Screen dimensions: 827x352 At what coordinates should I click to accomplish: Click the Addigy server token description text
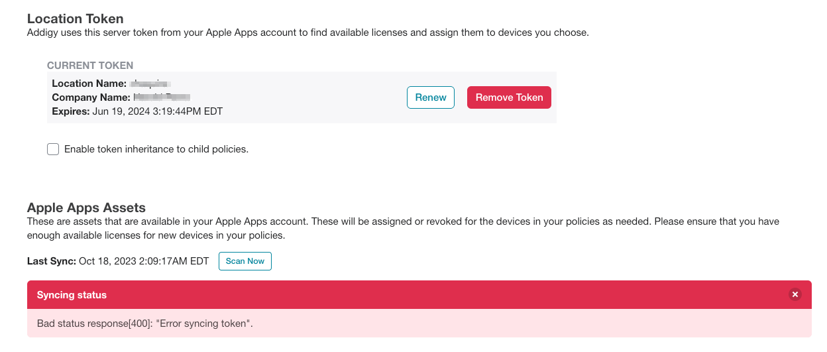[x=307, y=32]
